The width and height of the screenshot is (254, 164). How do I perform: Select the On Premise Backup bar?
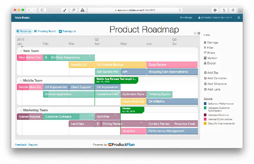pos(121,65)
